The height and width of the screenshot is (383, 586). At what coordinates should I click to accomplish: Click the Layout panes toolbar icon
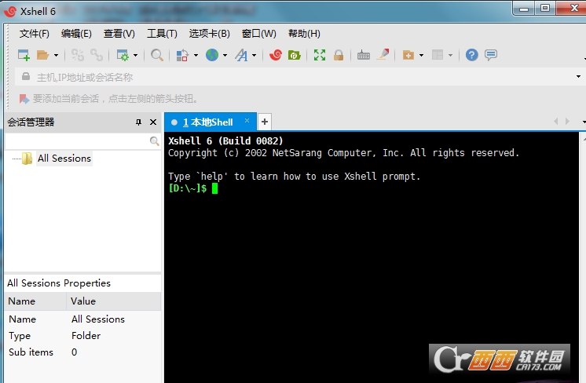[438, 55]
